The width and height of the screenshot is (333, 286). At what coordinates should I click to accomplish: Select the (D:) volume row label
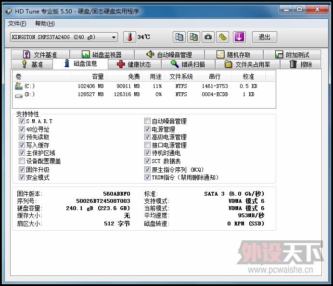click(29, 94)
